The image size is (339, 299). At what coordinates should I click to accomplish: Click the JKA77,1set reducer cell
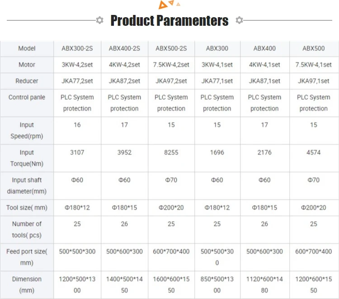[x=217, y=81]
